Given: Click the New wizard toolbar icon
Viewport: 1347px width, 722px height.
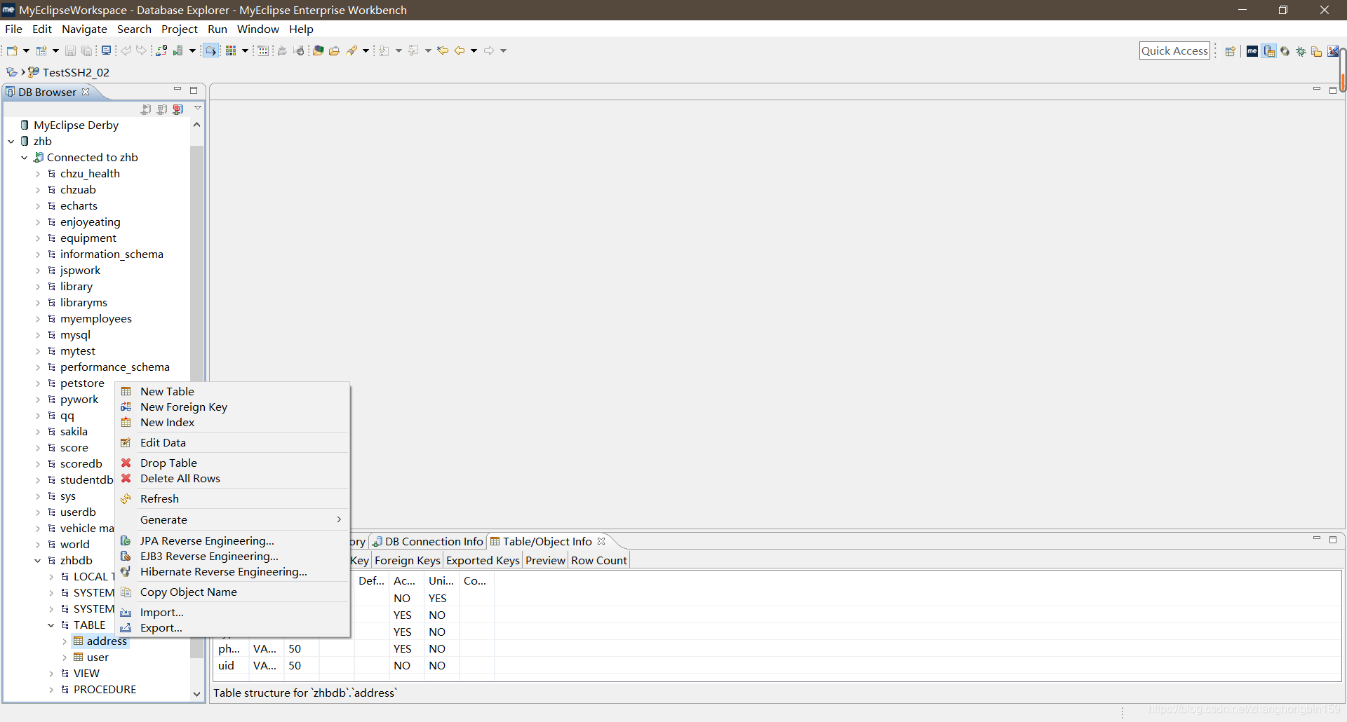Looking at the screenshot, I should pos(12,50).
